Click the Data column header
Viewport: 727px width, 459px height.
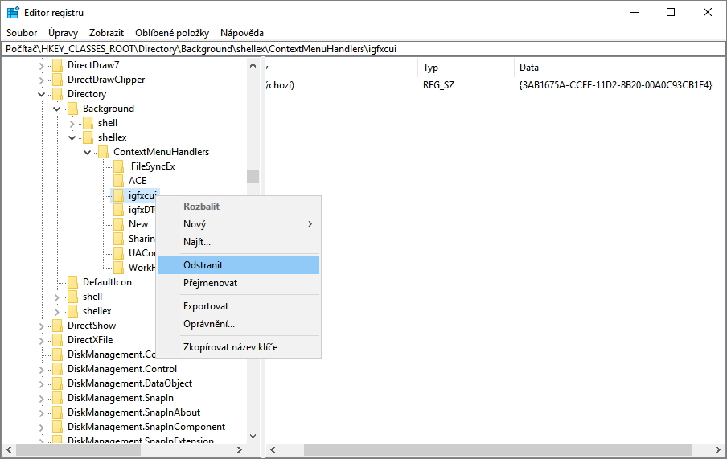click(x=618, y=68)
